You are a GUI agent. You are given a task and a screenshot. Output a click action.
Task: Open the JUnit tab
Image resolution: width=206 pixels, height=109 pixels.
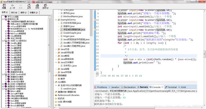coord(182,87)
